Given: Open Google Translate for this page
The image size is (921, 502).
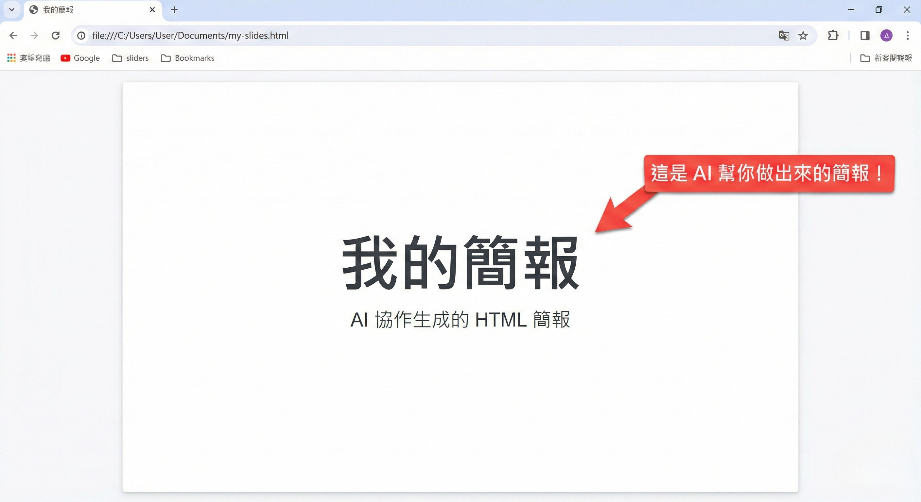Looking at the screenshot, I should click(784, 35).
